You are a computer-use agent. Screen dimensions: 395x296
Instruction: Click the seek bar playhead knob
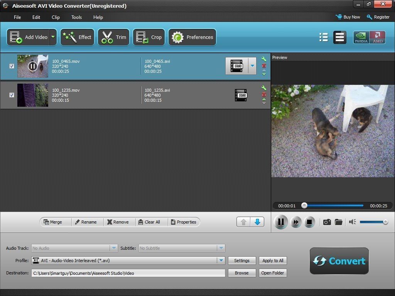coord(304,206)
